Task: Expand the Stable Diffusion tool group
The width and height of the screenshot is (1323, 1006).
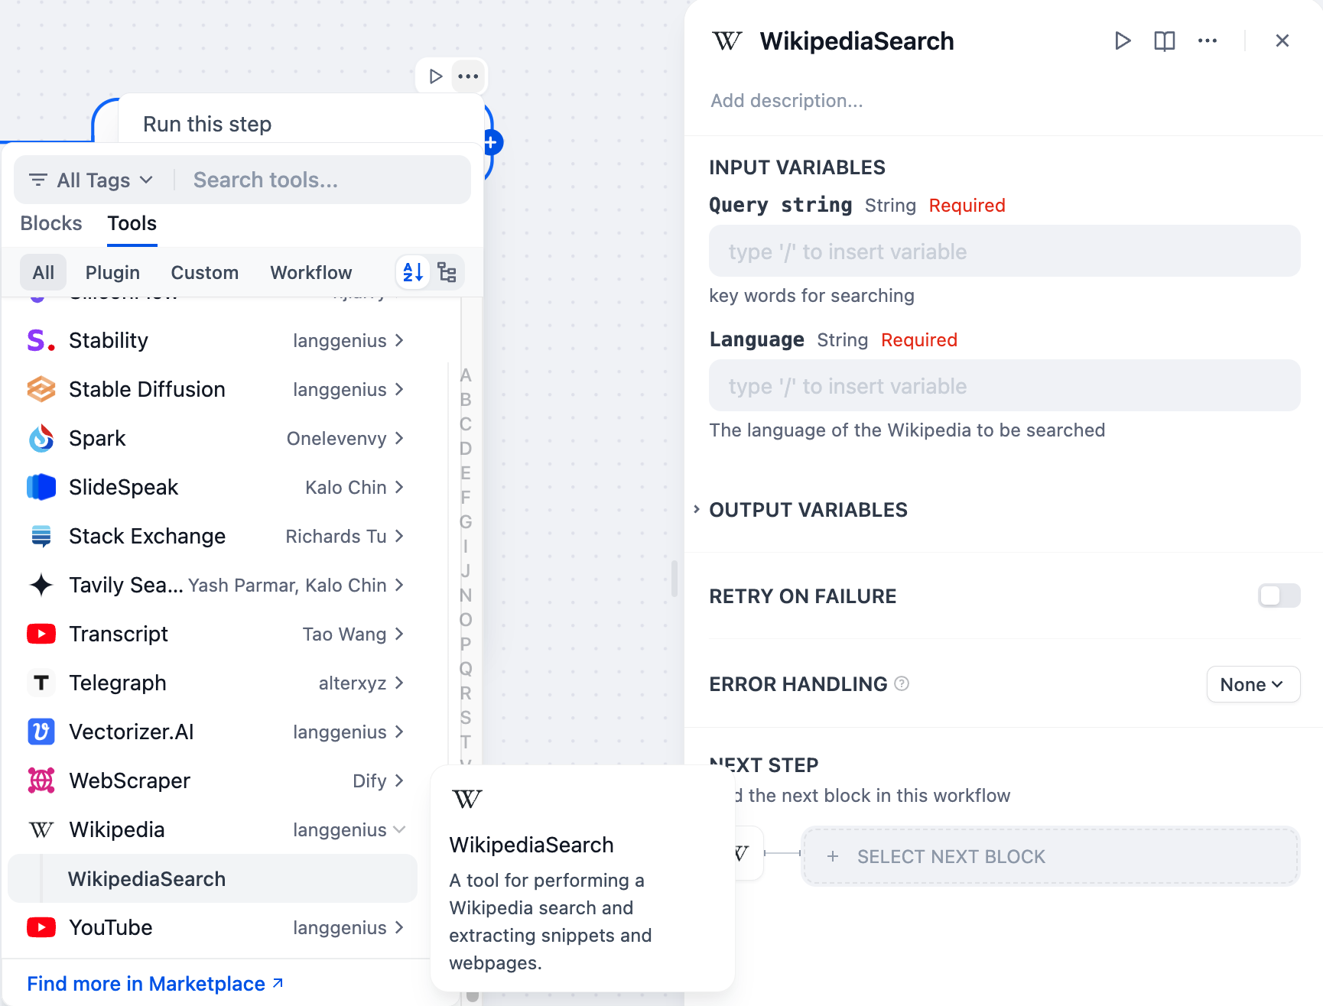Action: pyautogui.click(x=398, y=389)
